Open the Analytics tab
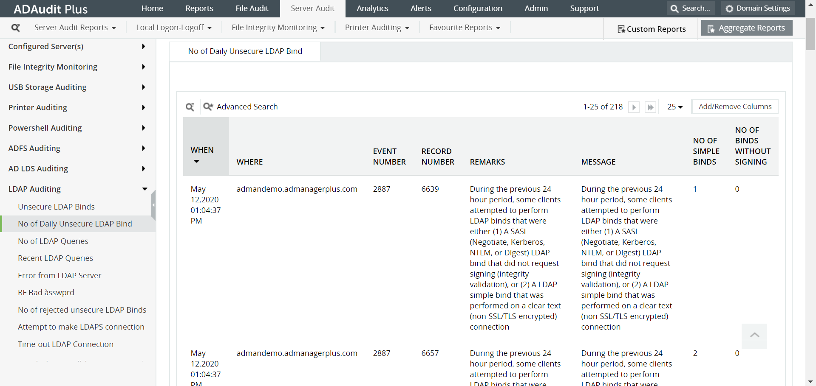Image resolution: width=816 pixels, height=386 pixels. coord(372,8)
